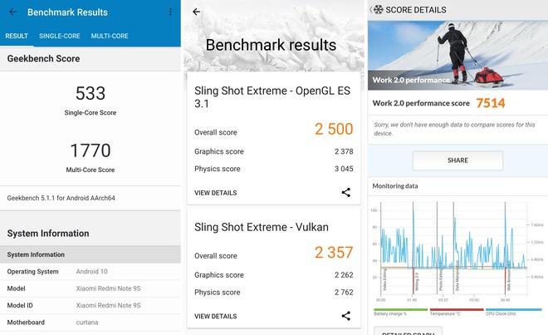The image size is (548, 335).
Task: Click Vulkan Graphics score 2 262
Action: (274, 275)
